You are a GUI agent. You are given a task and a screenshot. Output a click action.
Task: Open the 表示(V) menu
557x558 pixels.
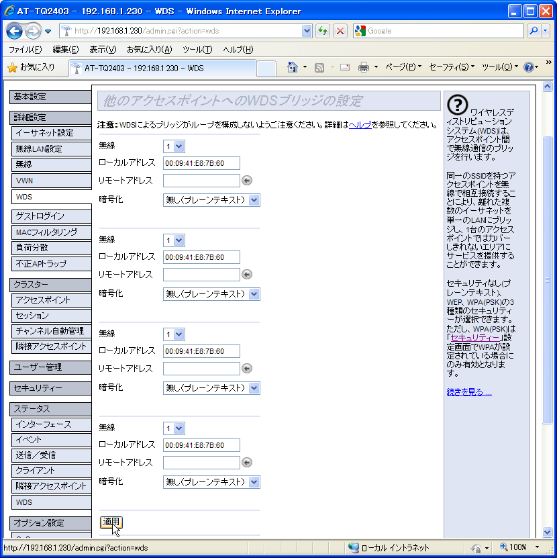click(x=103, y=50)
